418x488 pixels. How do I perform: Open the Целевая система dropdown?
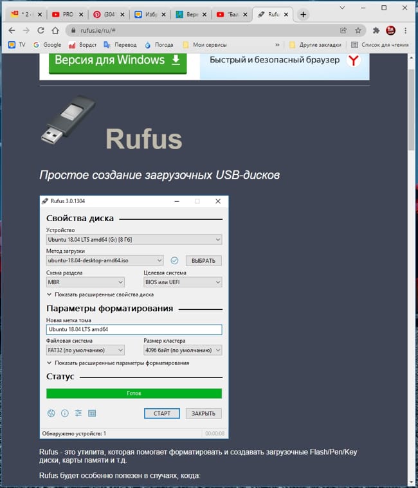[183, 282]
